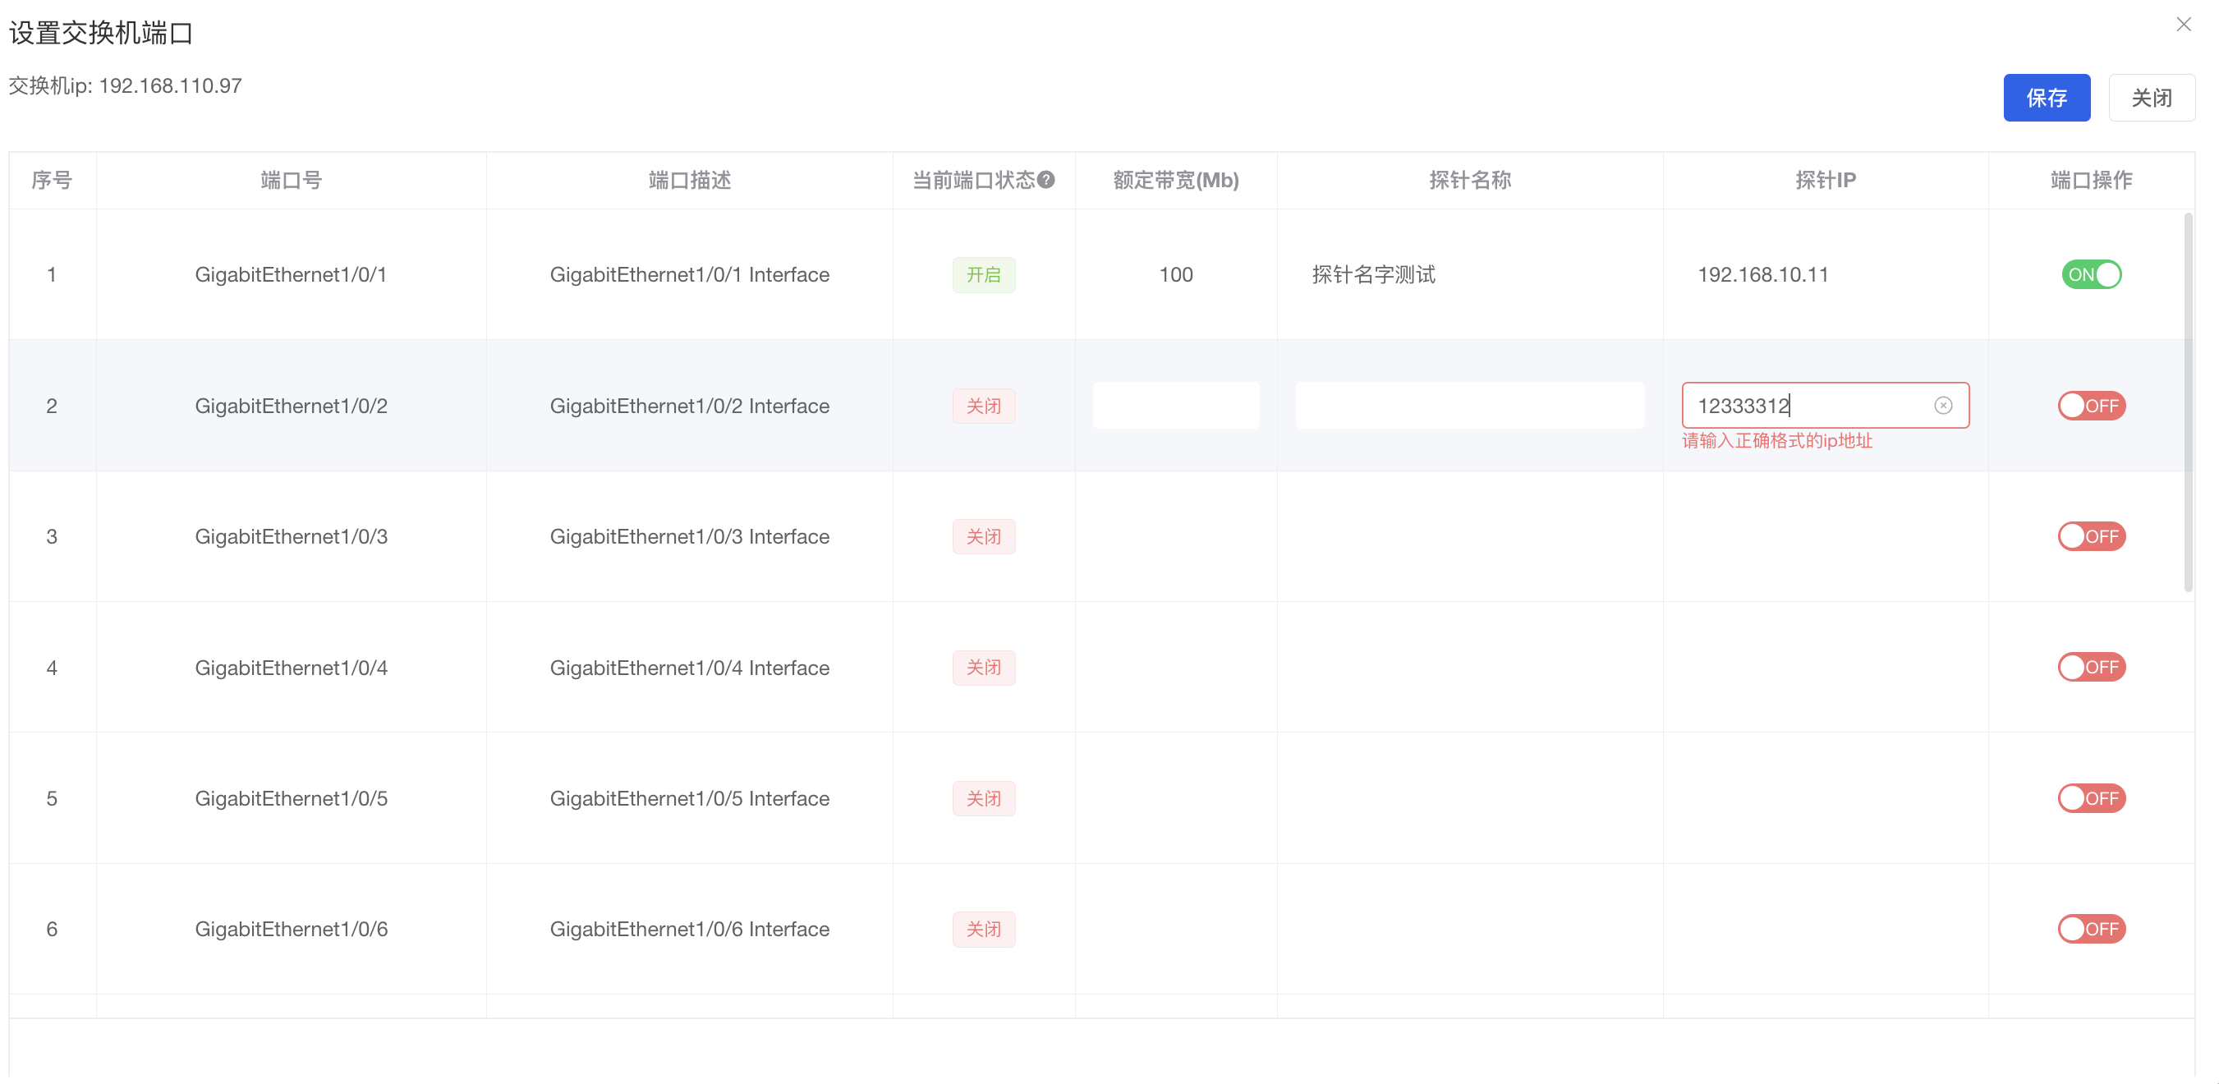Image resolution: width=2219 pixels, height=1084 pixels.
Task: Click the 端口描述 column header
Action: (689, 180)
